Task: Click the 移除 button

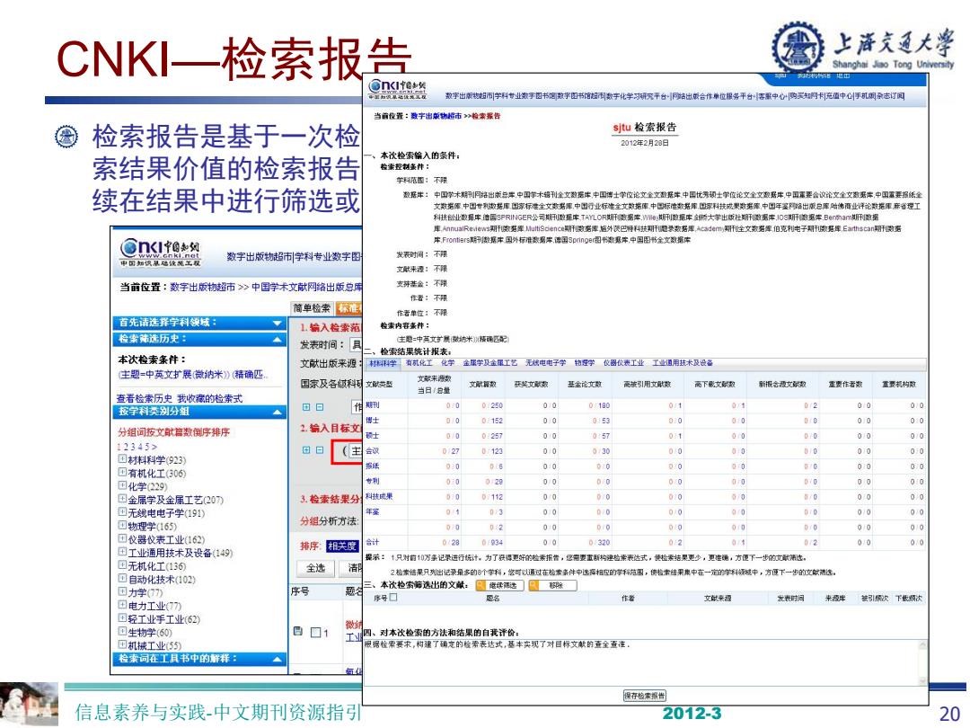Action: tap(552, 585)
